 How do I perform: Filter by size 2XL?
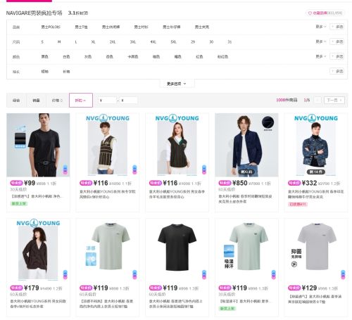[113, 42]
